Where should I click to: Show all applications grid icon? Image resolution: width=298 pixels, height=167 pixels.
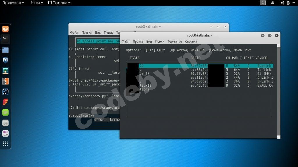(5, 144)
